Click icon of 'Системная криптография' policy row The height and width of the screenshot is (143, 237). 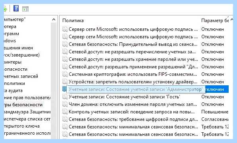coord(65,74)
